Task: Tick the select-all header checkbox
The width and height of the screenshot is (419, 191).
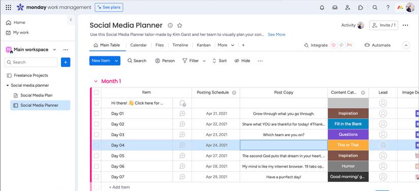Action: (96, 92)
